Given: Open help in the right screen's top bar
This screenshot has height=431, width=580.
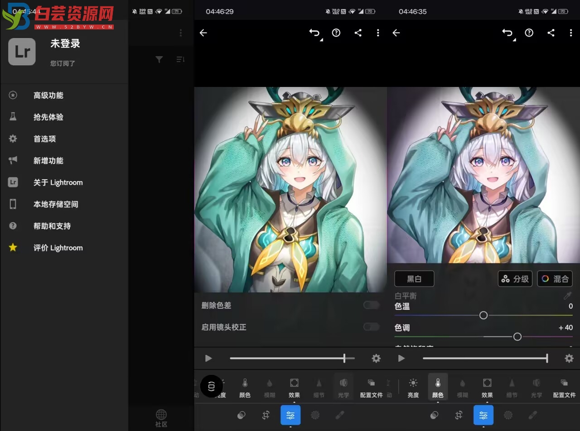Looking at the screenshot, I should pyautogui.click(x=529, y=33).
